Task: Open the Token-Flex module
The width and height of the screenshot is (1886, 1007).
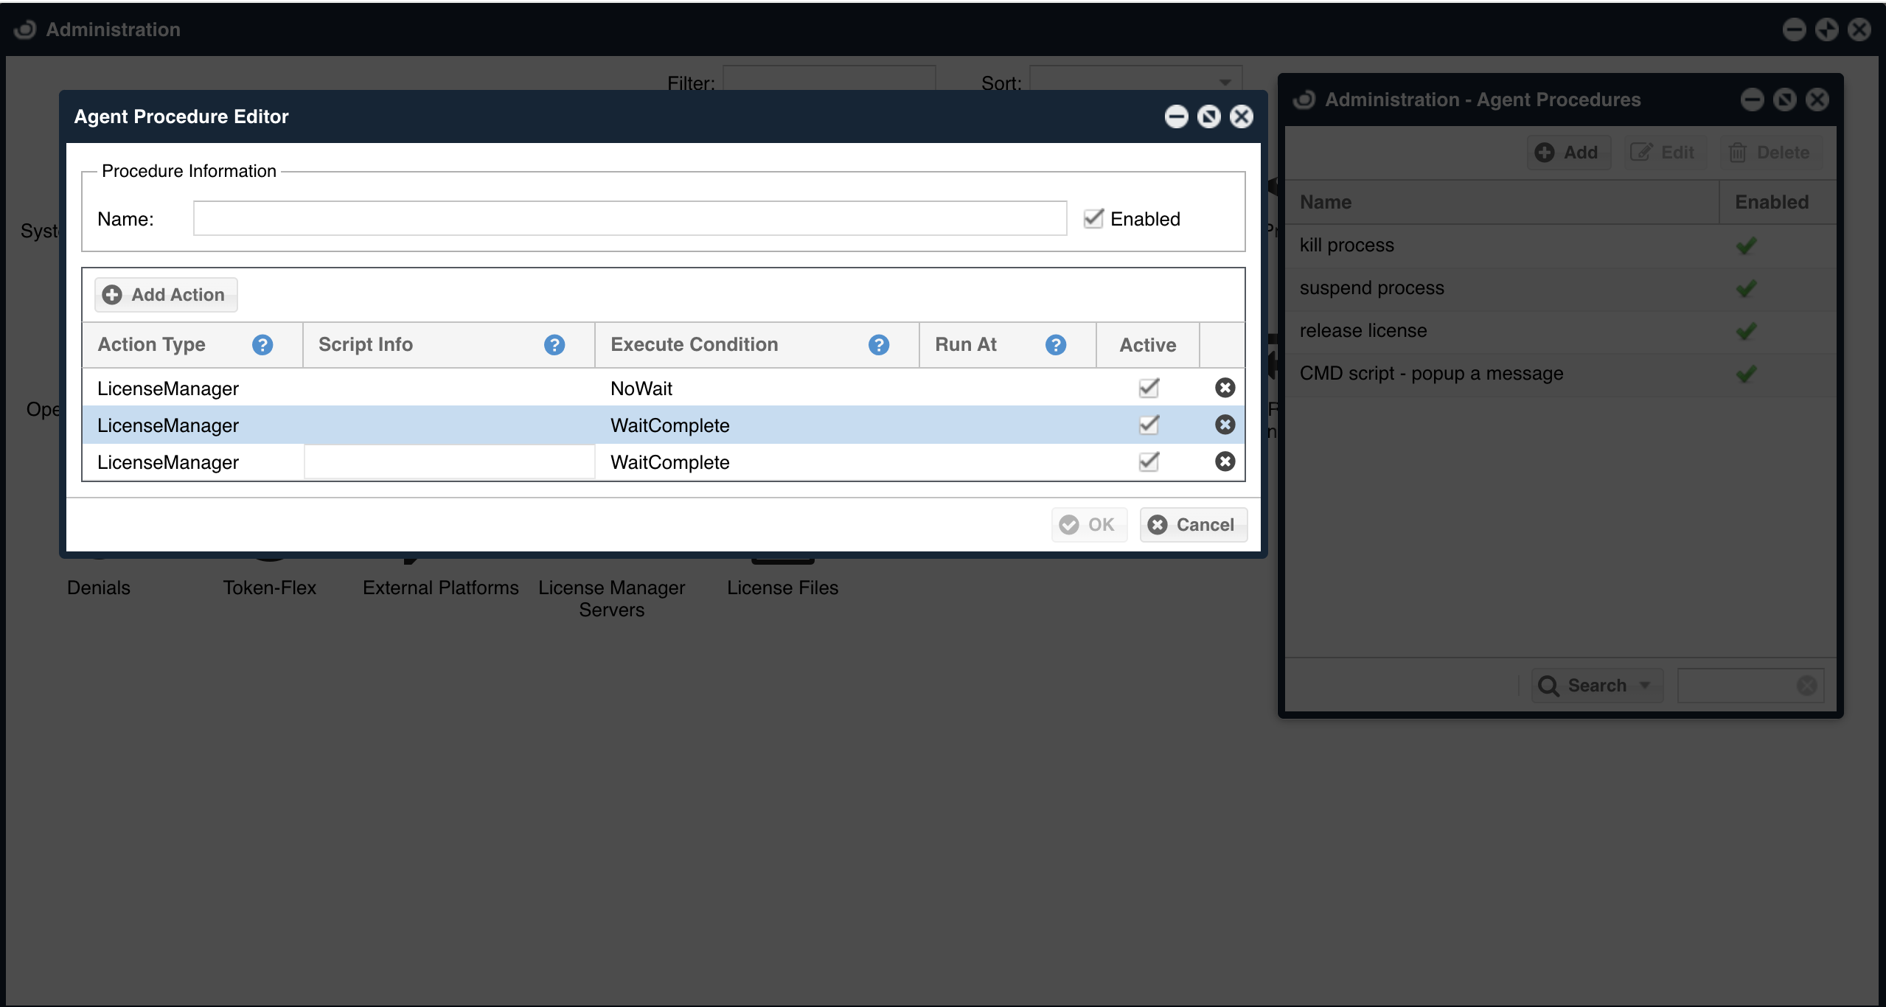Action: tap(270, 588)
